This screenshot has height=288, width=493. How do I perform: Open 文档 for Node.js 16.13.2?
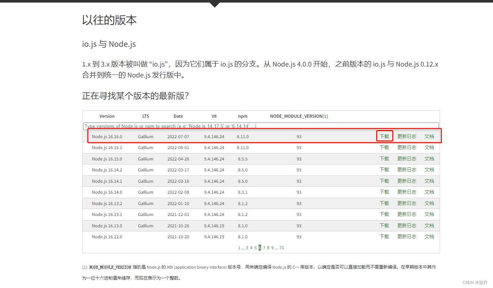pos(429,203)
